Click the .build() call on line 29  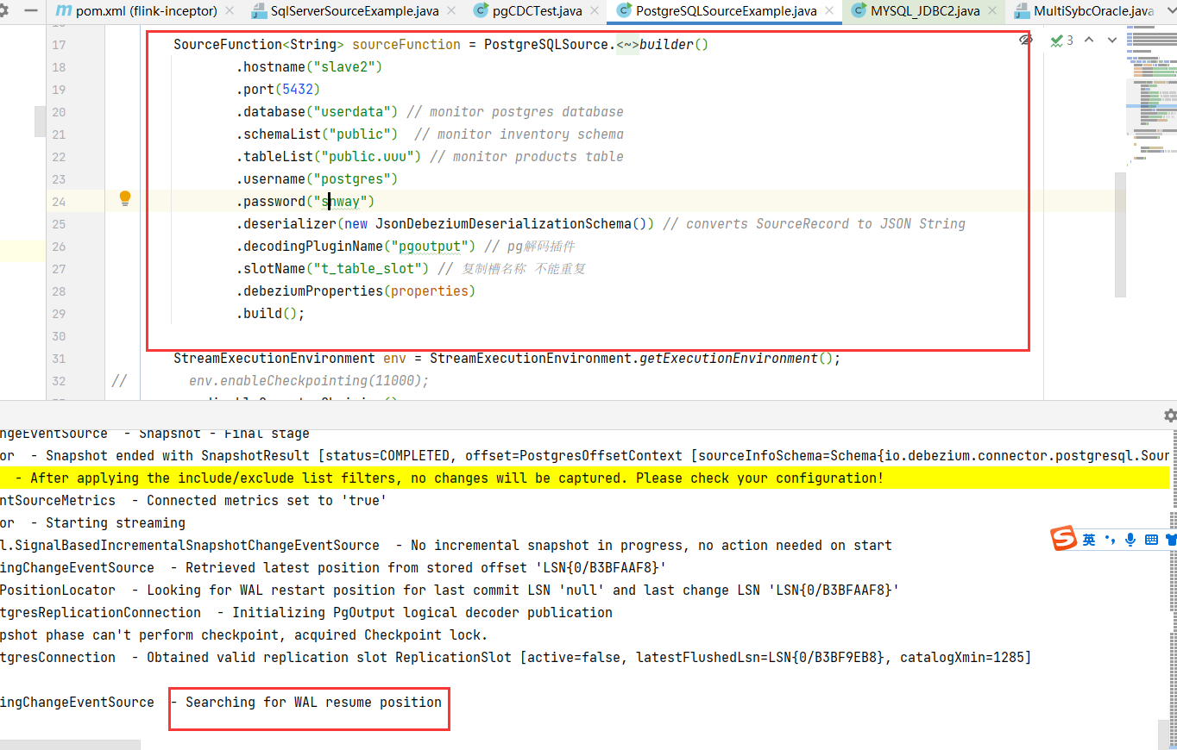pyautogui.click(x=270, y=314)
